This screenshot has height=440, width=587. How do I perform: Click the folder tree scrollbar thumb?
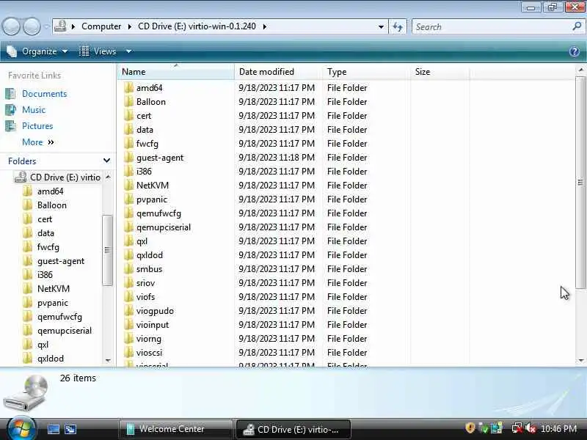[x=107, y=250]
